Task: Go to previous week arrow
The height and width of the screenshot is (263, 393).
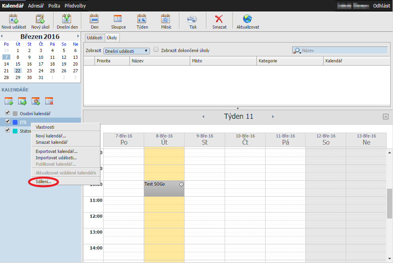Action: (x=203, y=116)
